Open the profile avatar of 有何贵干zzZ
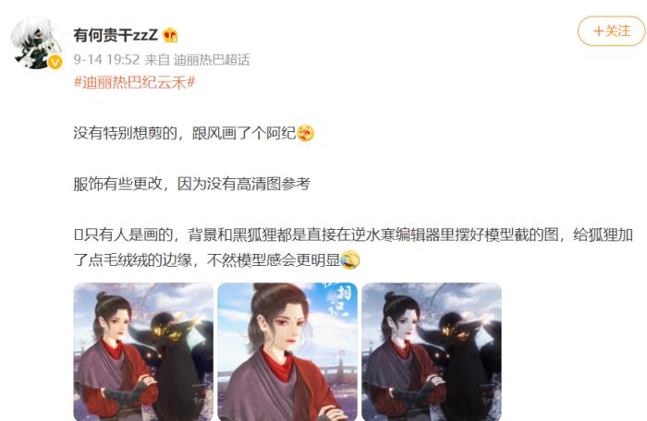Viewport: 647px width, 421px height. (36, 42)
